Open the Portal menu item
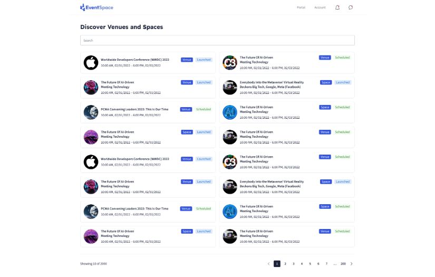The width and height of the screenshot is (435, 277). [x=301, y=7]
